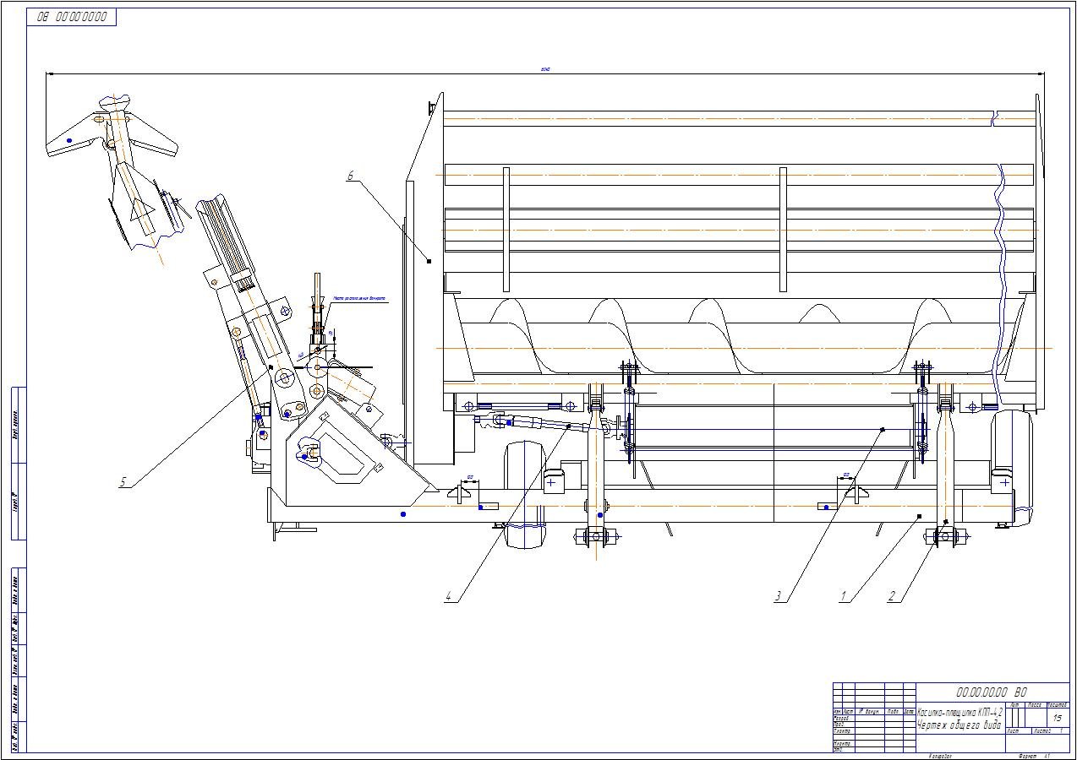Click the scale value 15 in title block
1077x760 pixels.
tap(1058, 717)
